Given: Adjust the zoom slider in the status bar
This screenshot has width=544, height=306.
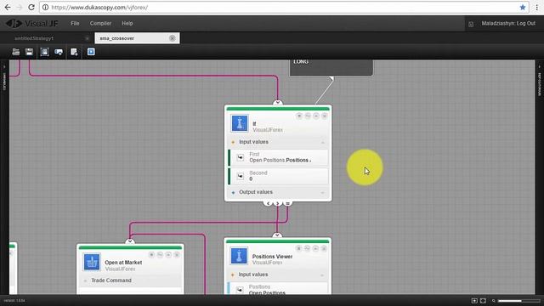Looking at the screenshot, I should coord(519,301).
